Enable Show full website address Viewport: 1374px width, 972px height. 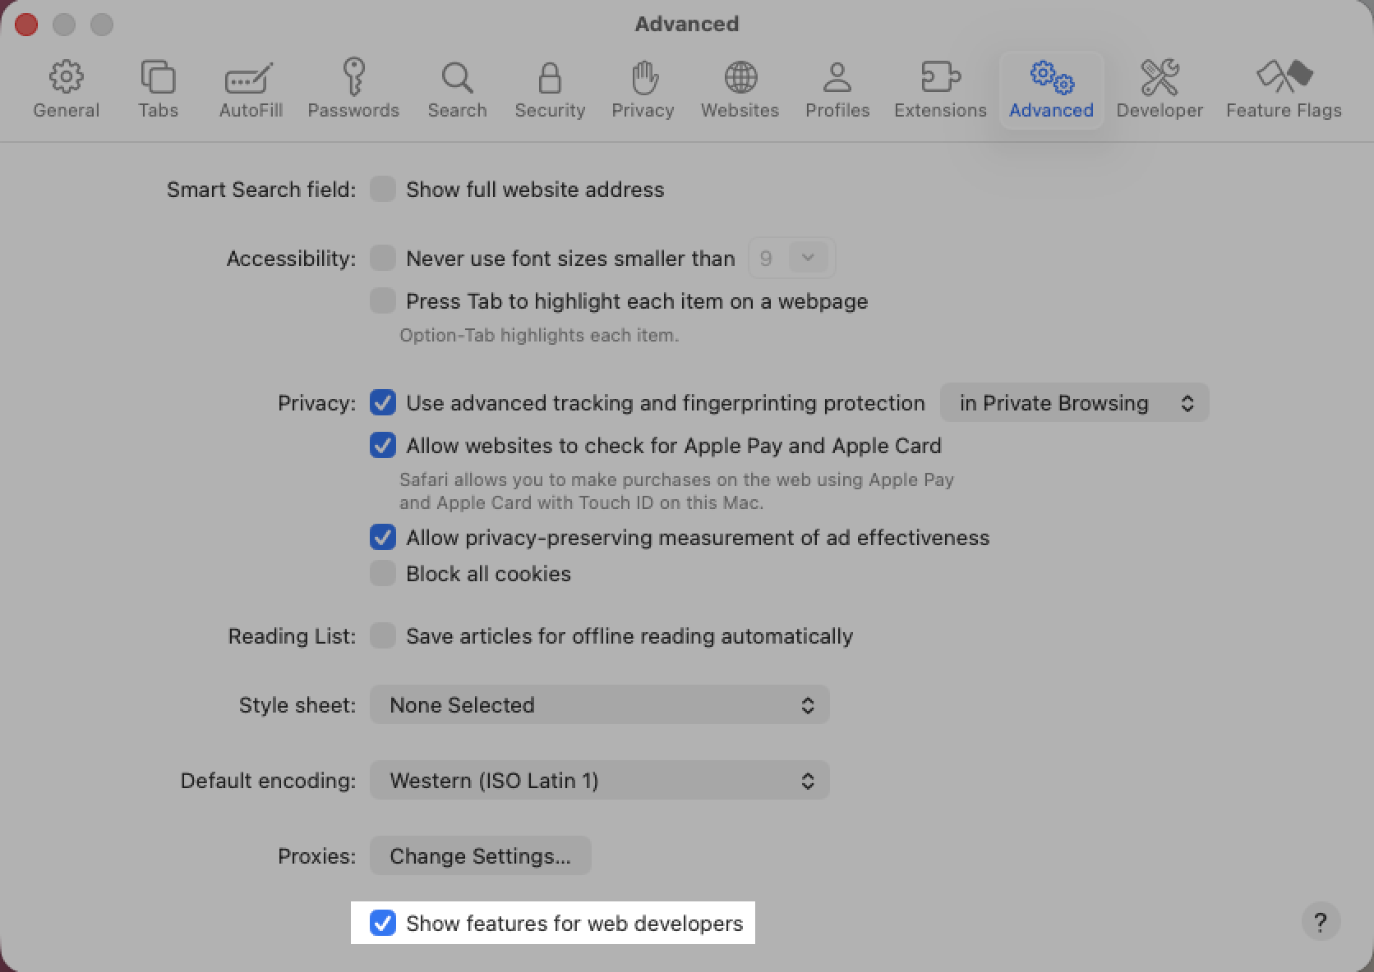tap(383, 190)
